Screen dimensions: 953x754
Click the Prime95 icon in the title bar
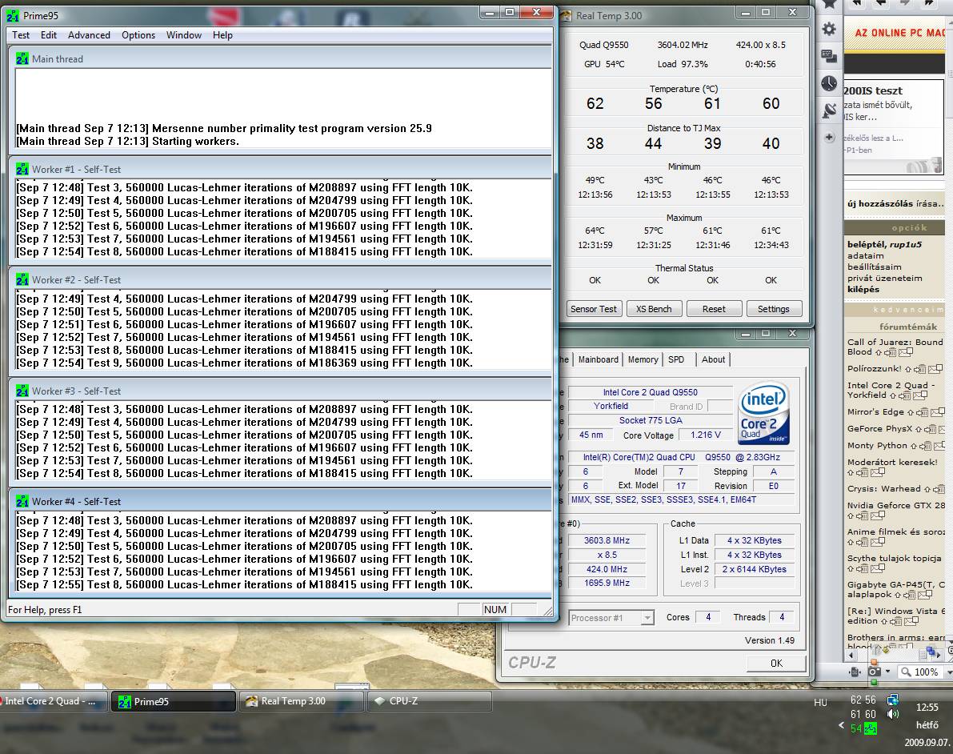(x=13, y=16)
